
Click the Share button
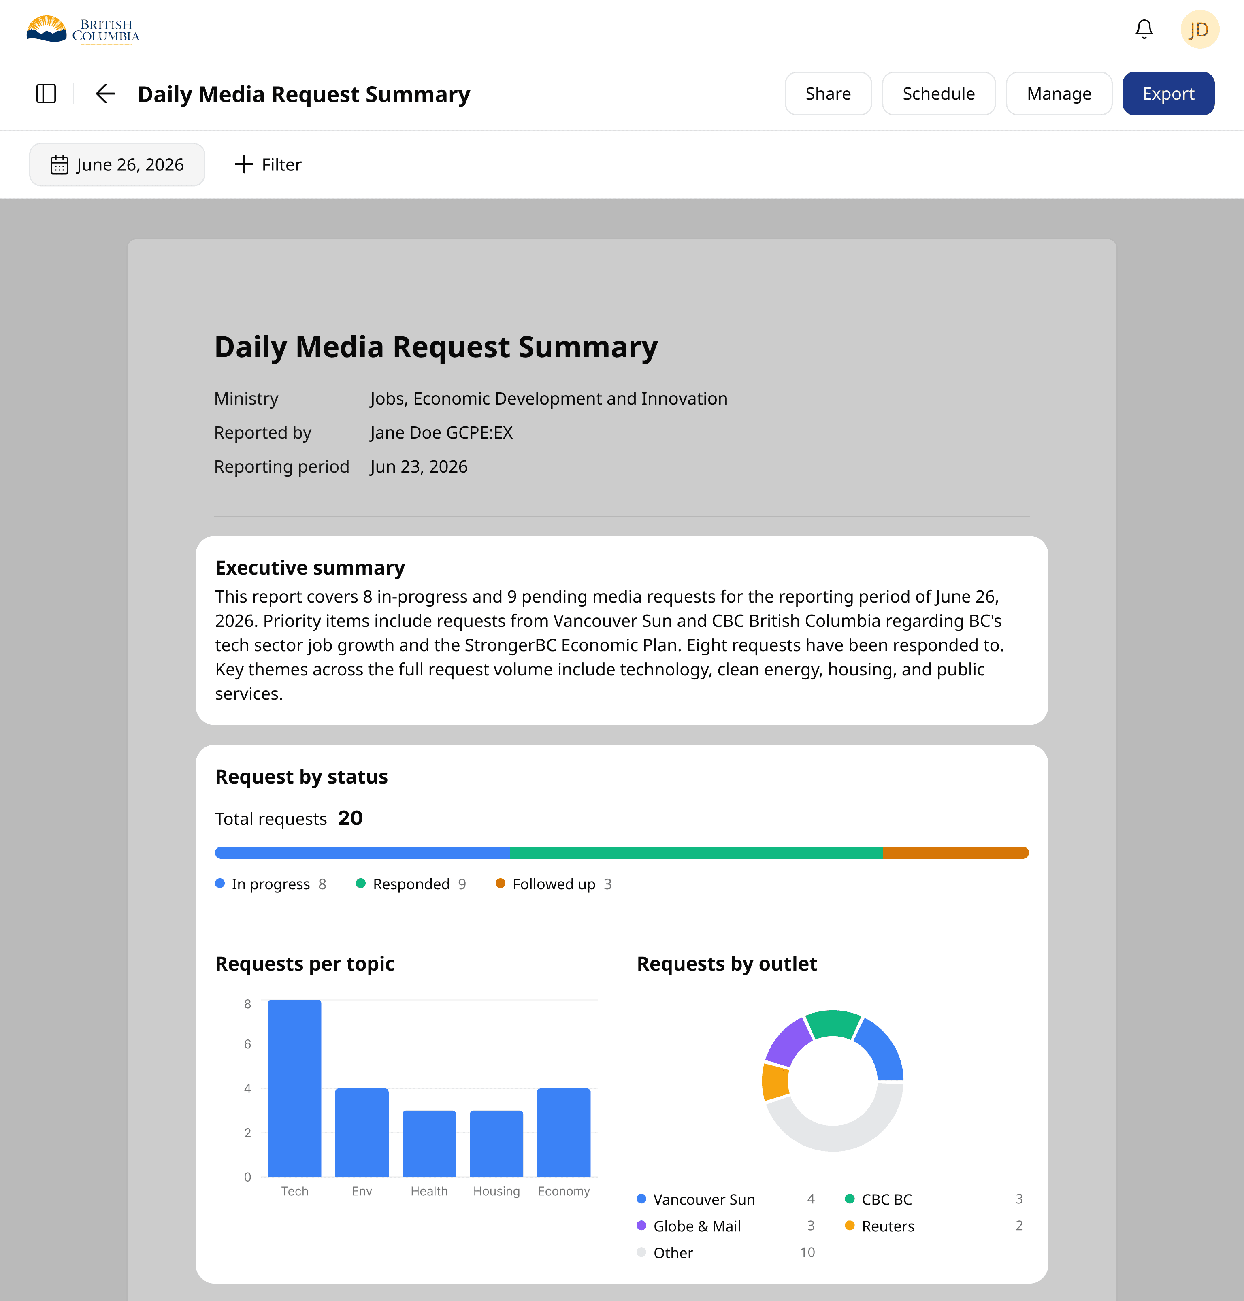(x=828, y=94)
